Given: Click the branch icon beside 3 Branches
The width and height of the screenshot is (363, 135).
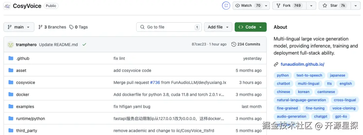Looking at the screenshot, I should click(x=40, y=27).
